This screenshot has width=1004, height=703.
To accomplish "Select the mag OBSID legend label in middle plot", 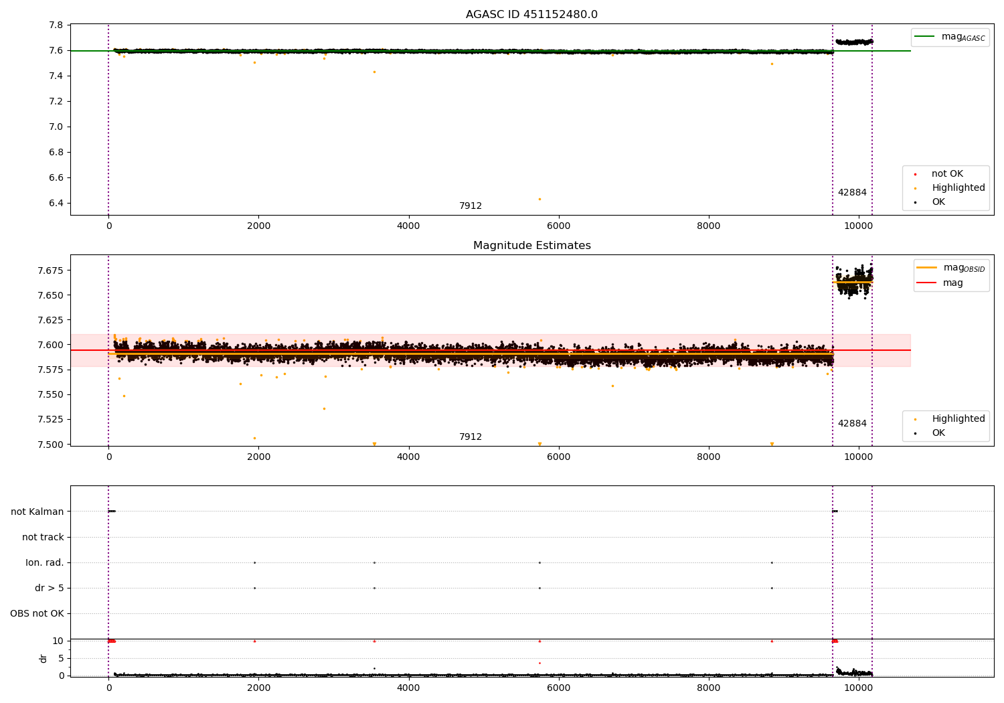I will pyautogui.click(x=964, y=268).
